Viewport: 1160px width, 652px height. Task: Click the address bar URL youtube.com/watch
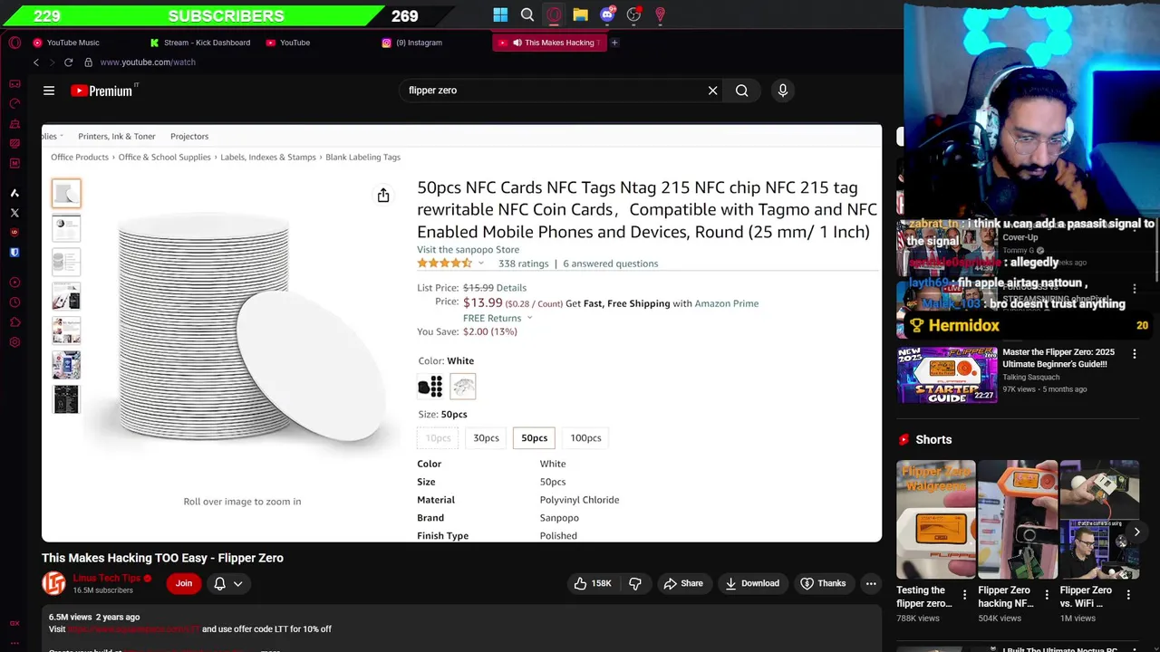pyautogui.click(x=148, y=62)
